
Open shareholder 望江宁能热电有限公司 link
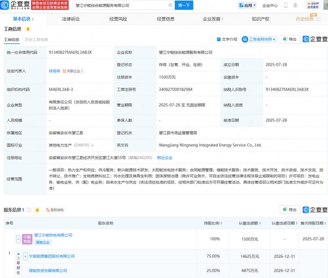click(x=53, y=235)
